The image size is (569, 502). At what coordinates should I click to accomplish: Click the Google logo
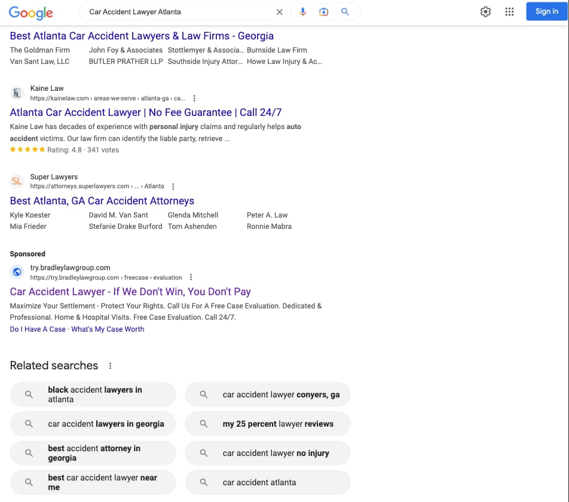pos(31,13)
